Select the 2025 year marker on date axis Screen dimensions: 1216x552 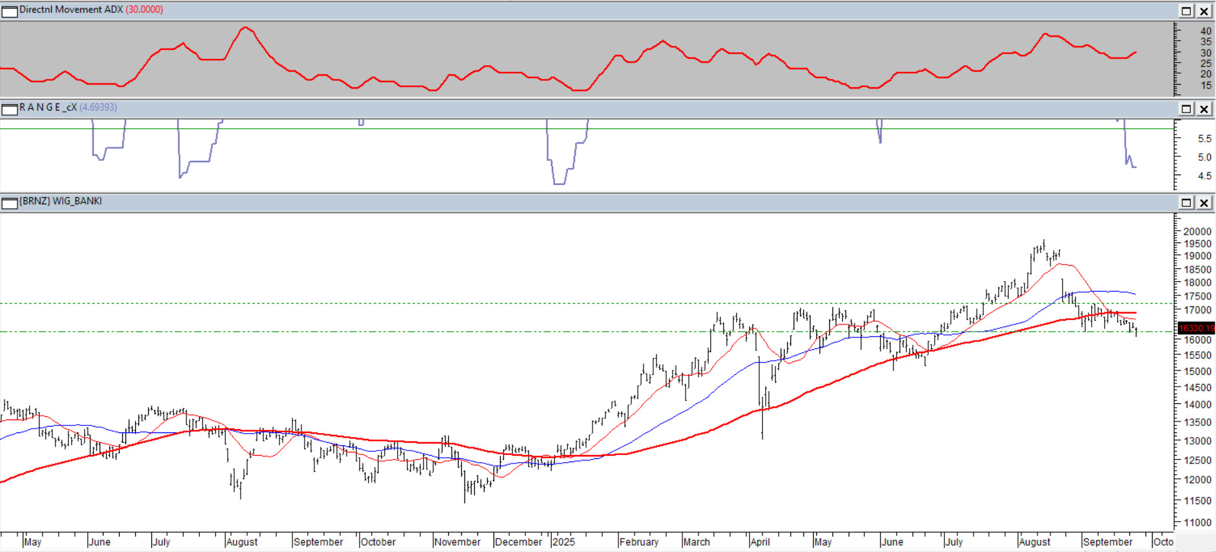(x=563, y=542)
